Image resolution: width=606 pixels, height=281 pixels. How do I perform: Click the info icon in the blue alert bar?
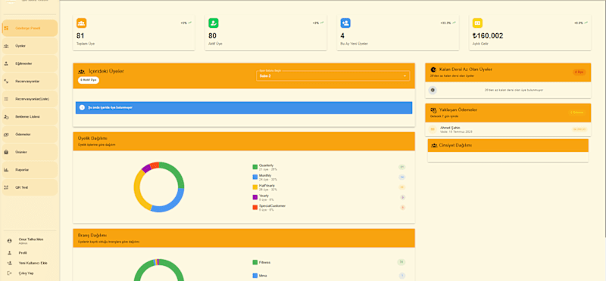click(x=82, y=107)
